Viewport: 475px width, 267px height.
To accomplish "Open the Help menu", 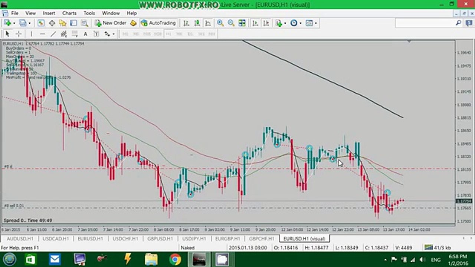I will [x=132, y=13].
